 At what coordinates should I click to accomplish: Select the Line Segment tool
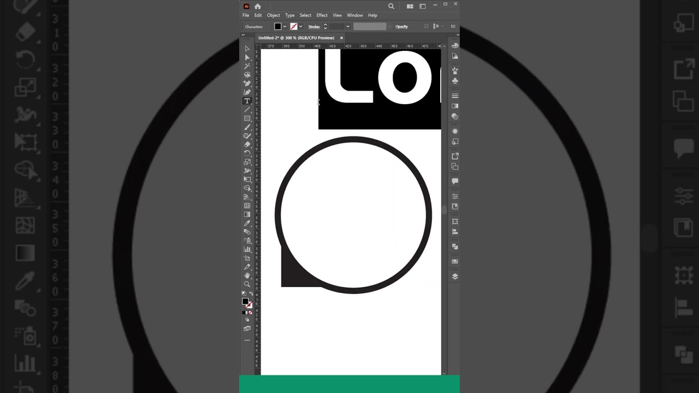pos(247,110)
